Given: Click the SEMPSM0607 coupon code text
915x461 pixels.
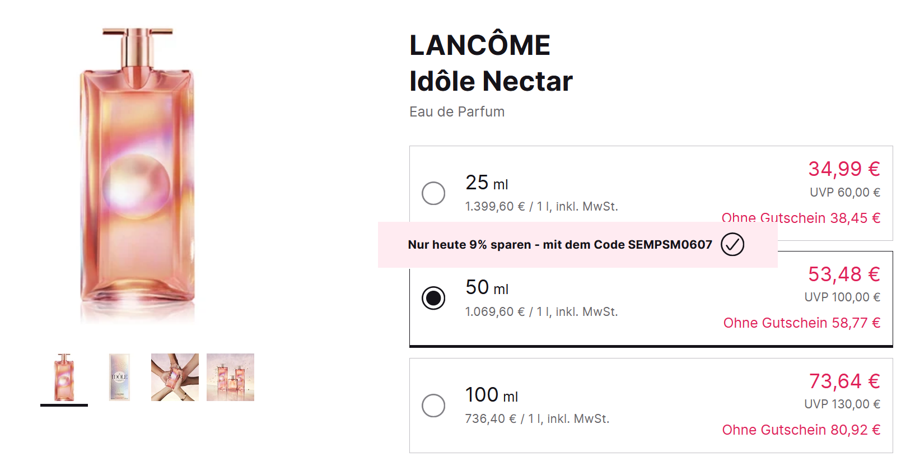Looking at the screenshot, I should [670, 245].
